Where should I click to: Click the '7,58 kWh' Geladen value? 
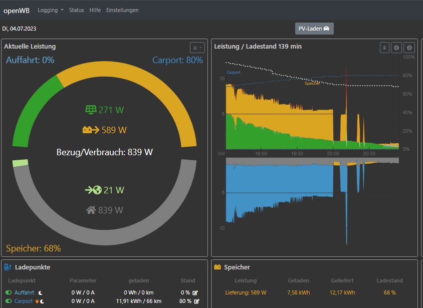[299, 292]
